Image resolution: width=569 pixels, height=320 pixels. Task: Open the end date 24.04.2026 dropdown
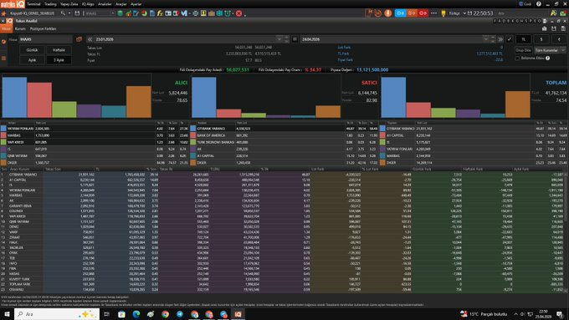[485, 39]
